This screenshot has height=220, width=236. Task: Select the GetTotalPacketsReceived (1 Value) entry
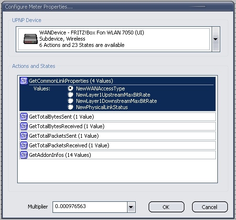pos(118,145)
